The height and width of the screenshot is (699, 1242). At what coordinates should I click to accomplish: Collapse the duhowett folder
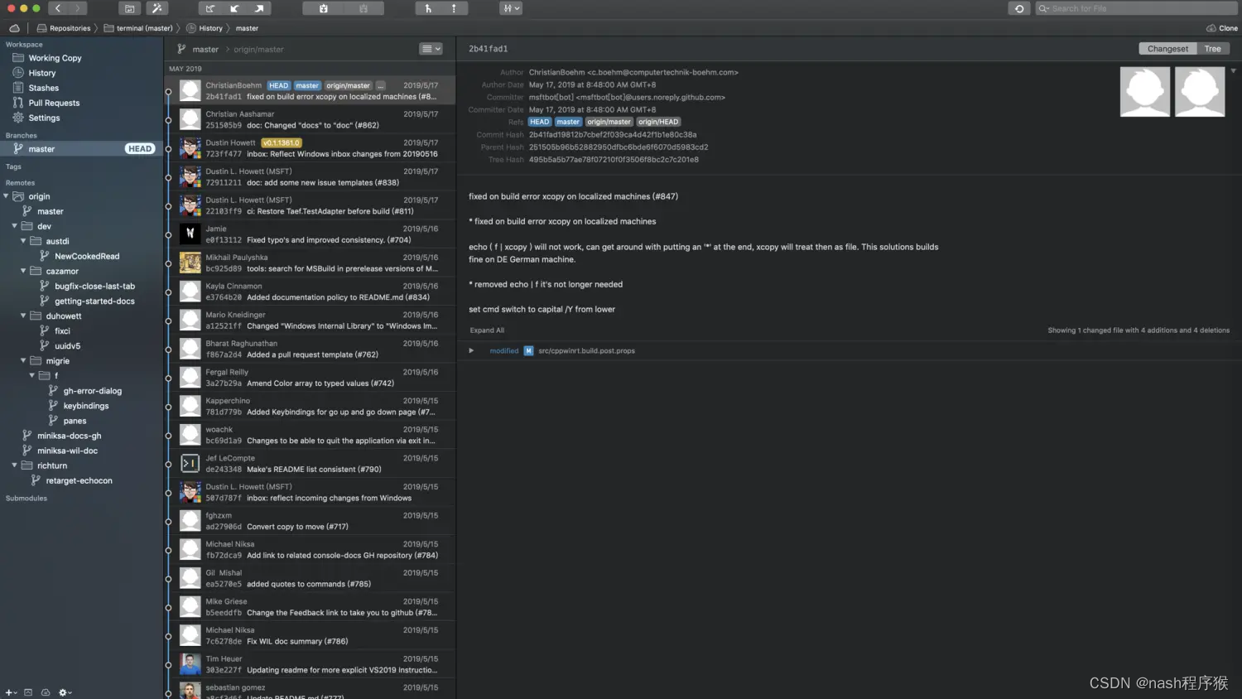pyautogui.click(x=23, y=316)
